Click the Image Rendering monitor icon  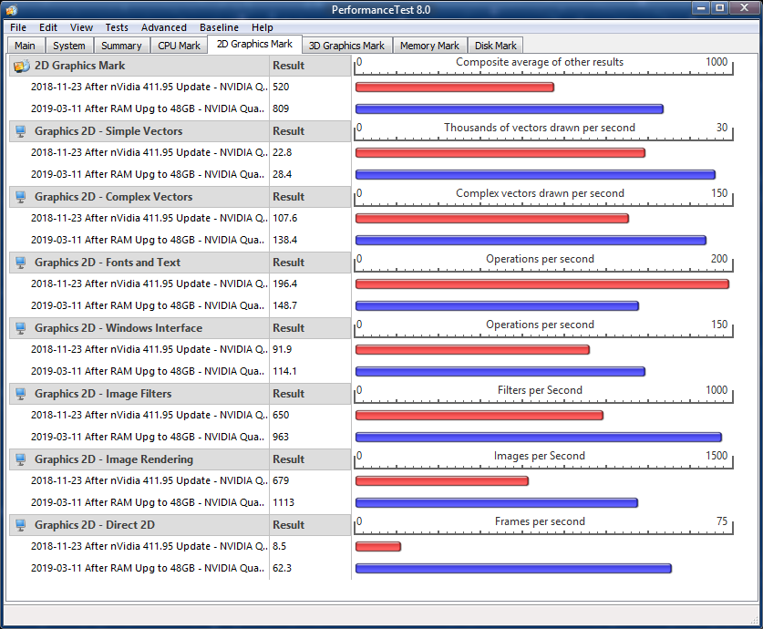(21, 459)
